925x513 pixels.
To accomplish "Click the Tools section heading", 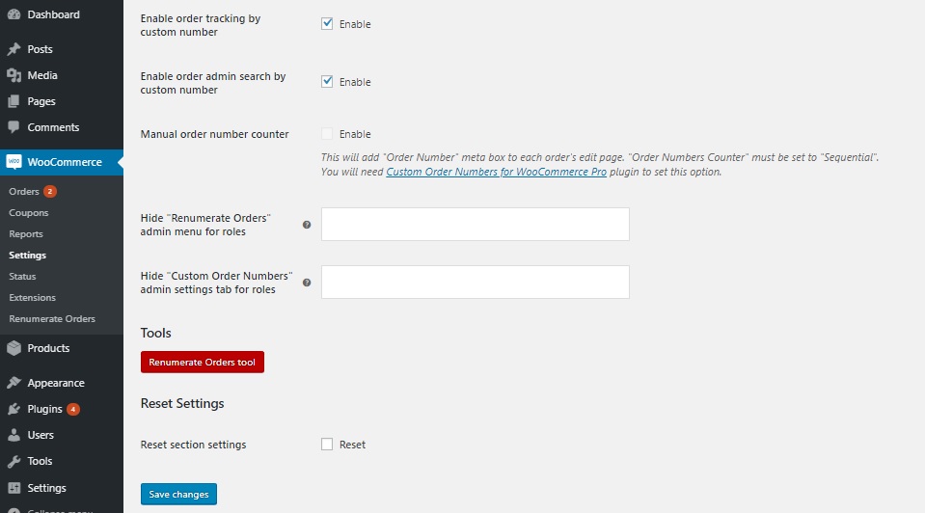I will tap(155, 333).
